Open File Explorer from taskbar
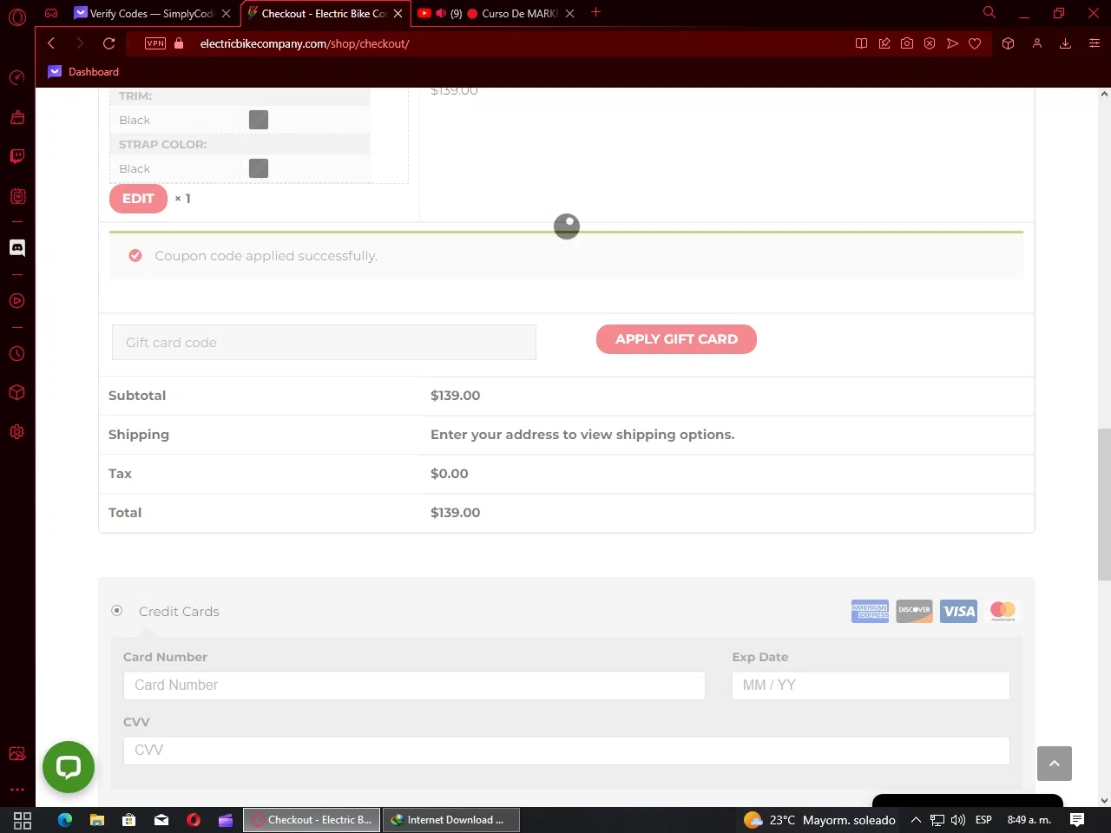Screen dimensions: 1111x833 (x=97, y=820)
